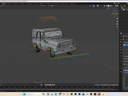This screenshot has height=96, width=128.
Task: Open the green Bone properties tab
Action: pos(121,66)
